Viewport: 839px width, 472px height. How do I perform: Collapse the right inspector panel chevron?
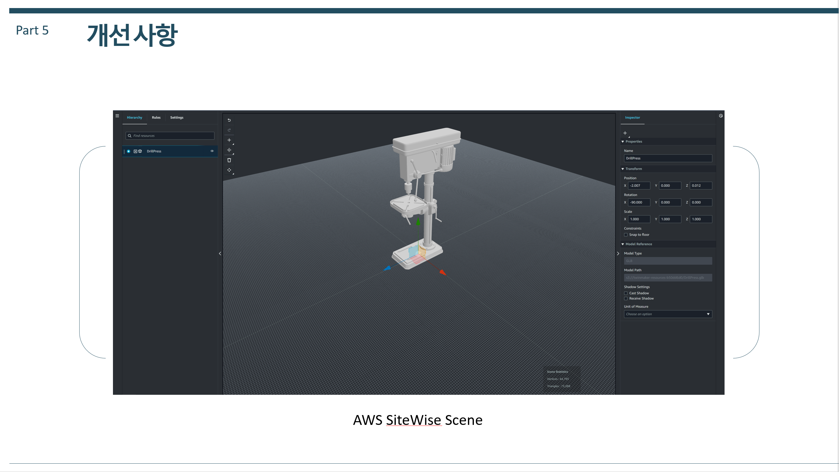(x=618, y=253)
